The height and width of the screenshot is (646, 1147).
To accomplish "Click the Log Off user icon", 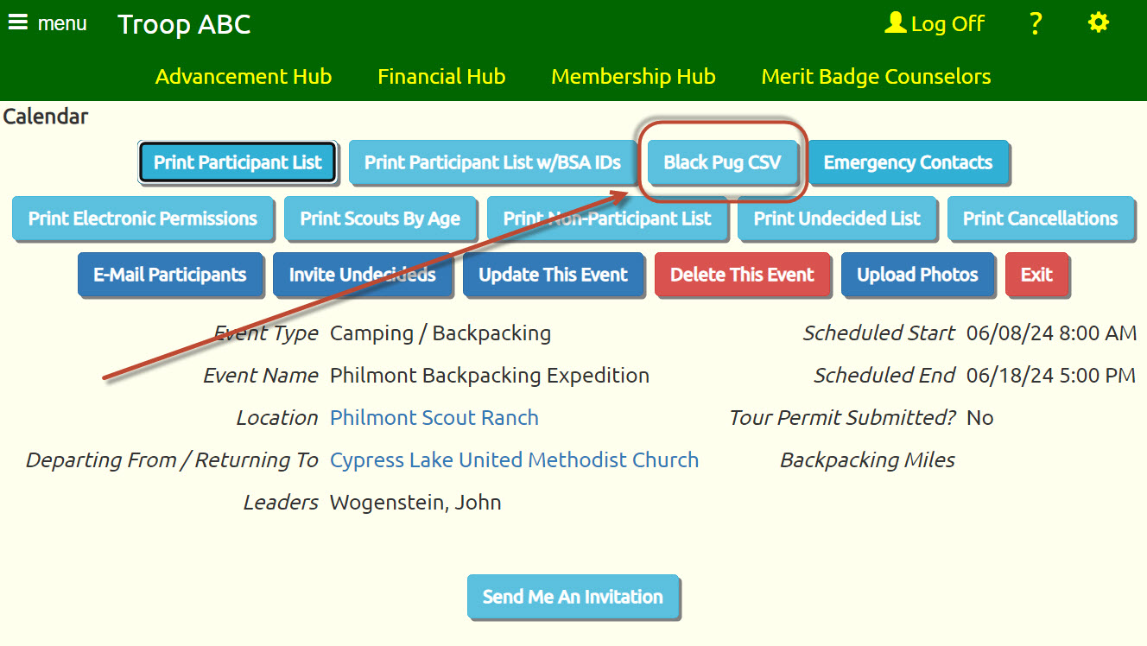I will tap(895, 23).
